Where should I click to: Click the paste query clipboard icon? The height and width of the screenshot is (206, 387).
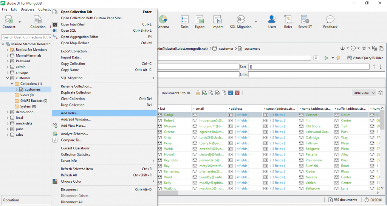[x=381, y=48]
